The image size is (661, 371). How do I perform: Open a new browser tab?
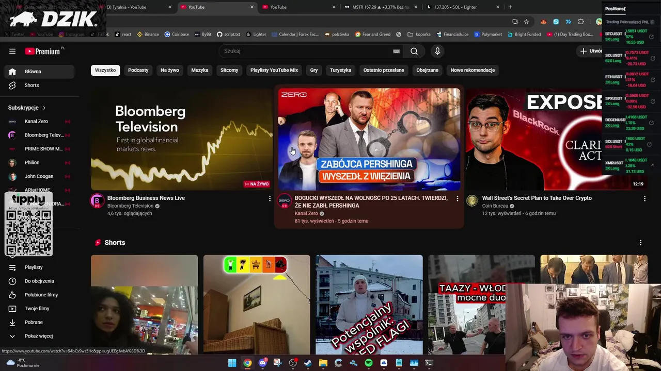pyautogui.click(x=510, y=7)
